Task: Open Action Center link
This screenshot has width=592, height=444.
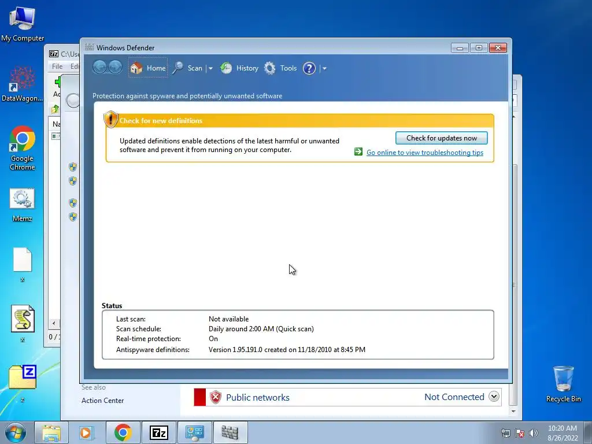Action: (x=103, y=401)
